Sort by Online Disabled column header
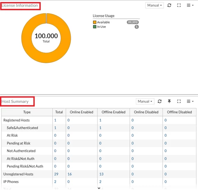Viewport: 198px width, 190px height. tap(146, 112)
